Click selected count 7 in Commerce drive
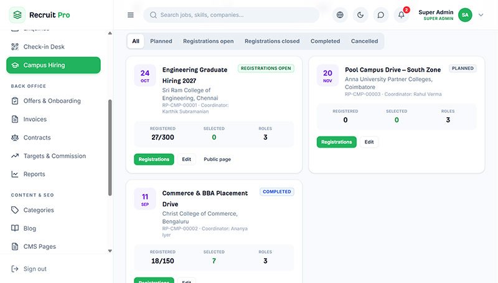The image size is (498, 283). pos(214,261)
